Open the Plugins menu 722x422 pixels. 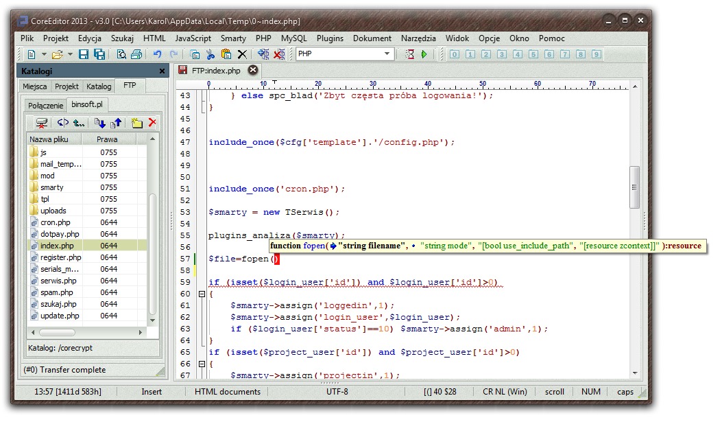tap(330, 38)
